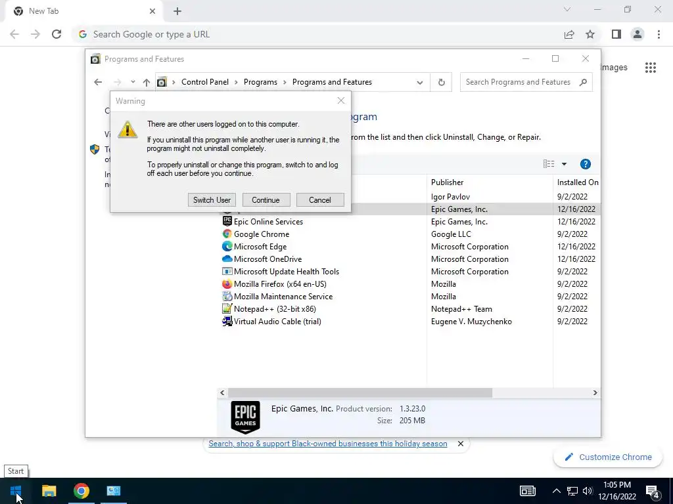Select Programs and Features breadcrumb segment

332,82
